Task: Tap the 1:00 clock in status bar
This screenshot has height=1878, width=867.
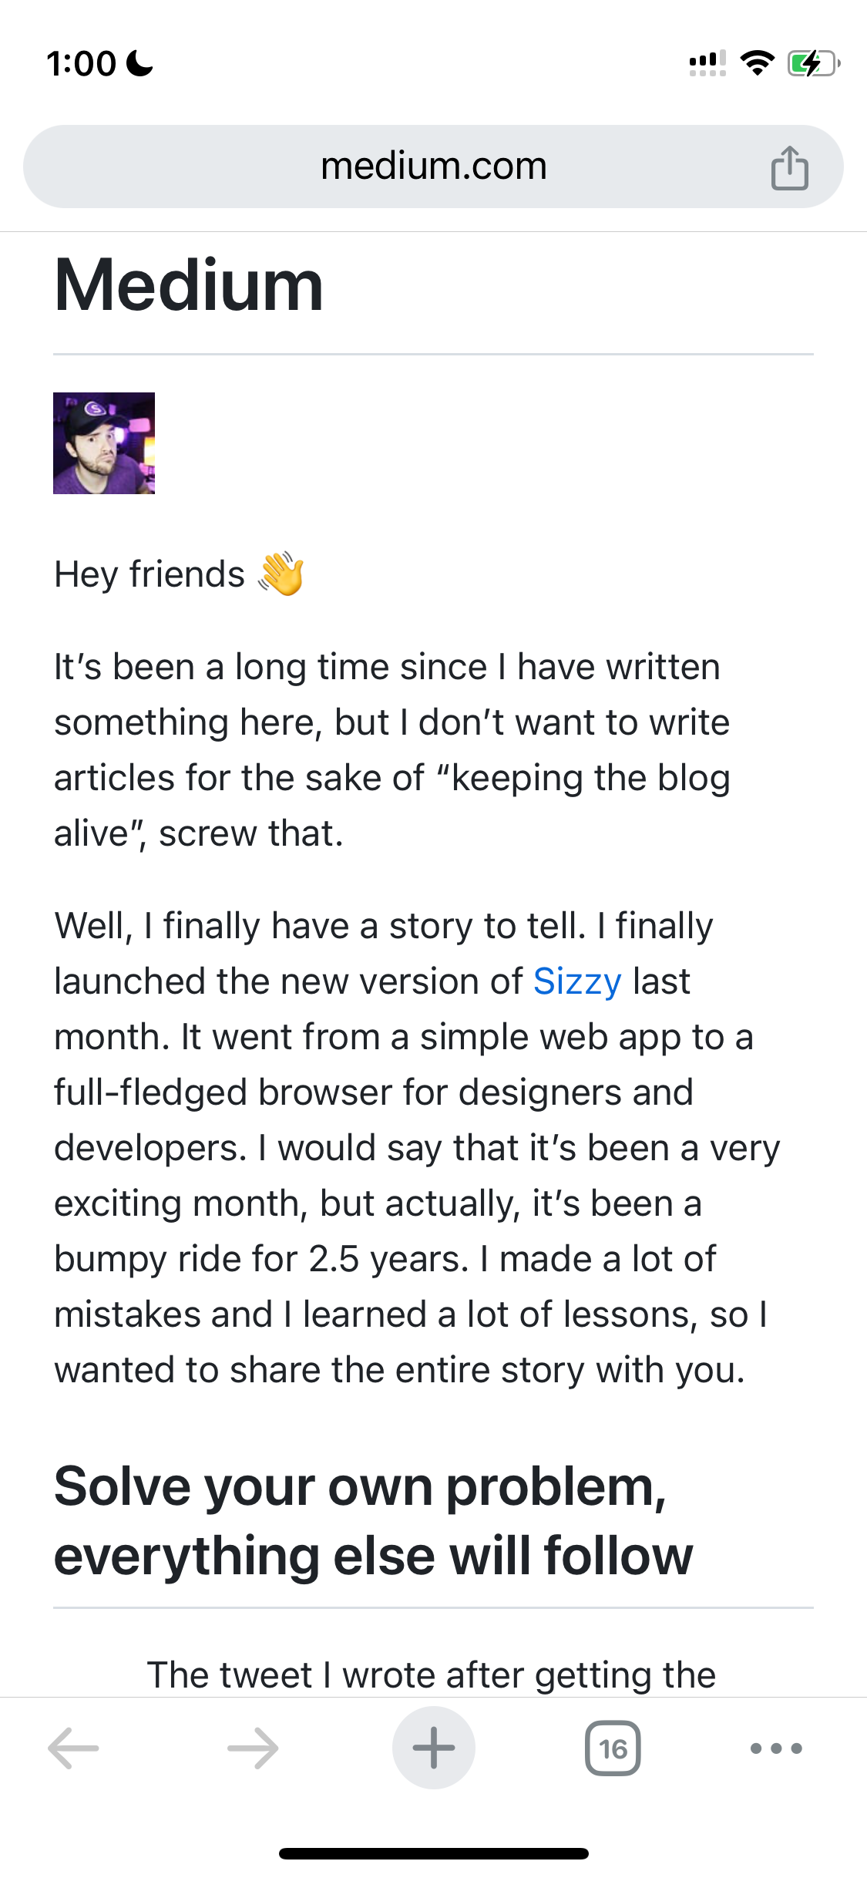Action: (x=82, y=63)
